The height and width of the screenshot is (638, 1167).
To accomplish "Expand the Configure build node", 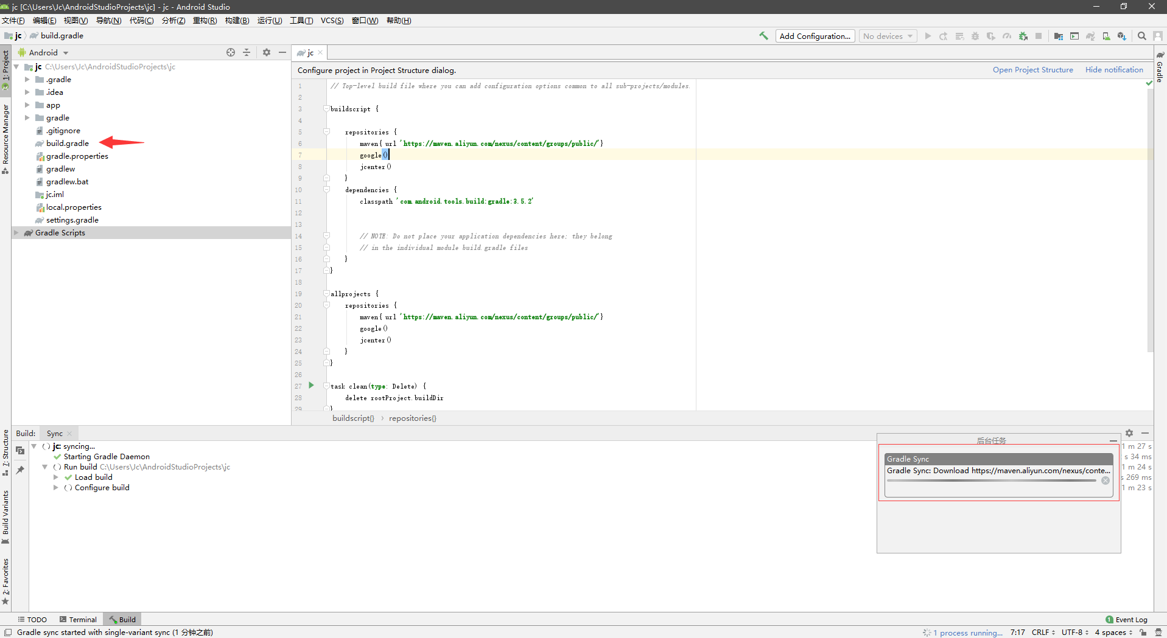I will pos(56,488).
